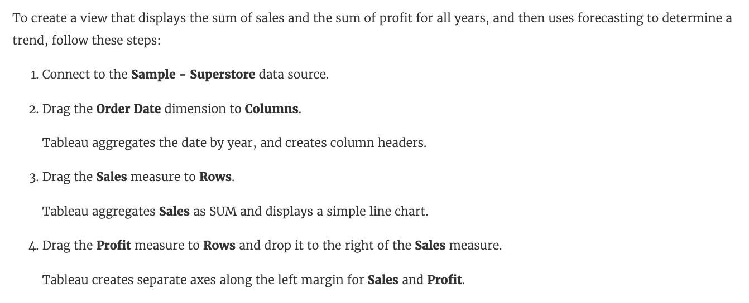Click bold 'Profit' in the final sentence
The image size is (749, 303).
(x=444, y=280)
